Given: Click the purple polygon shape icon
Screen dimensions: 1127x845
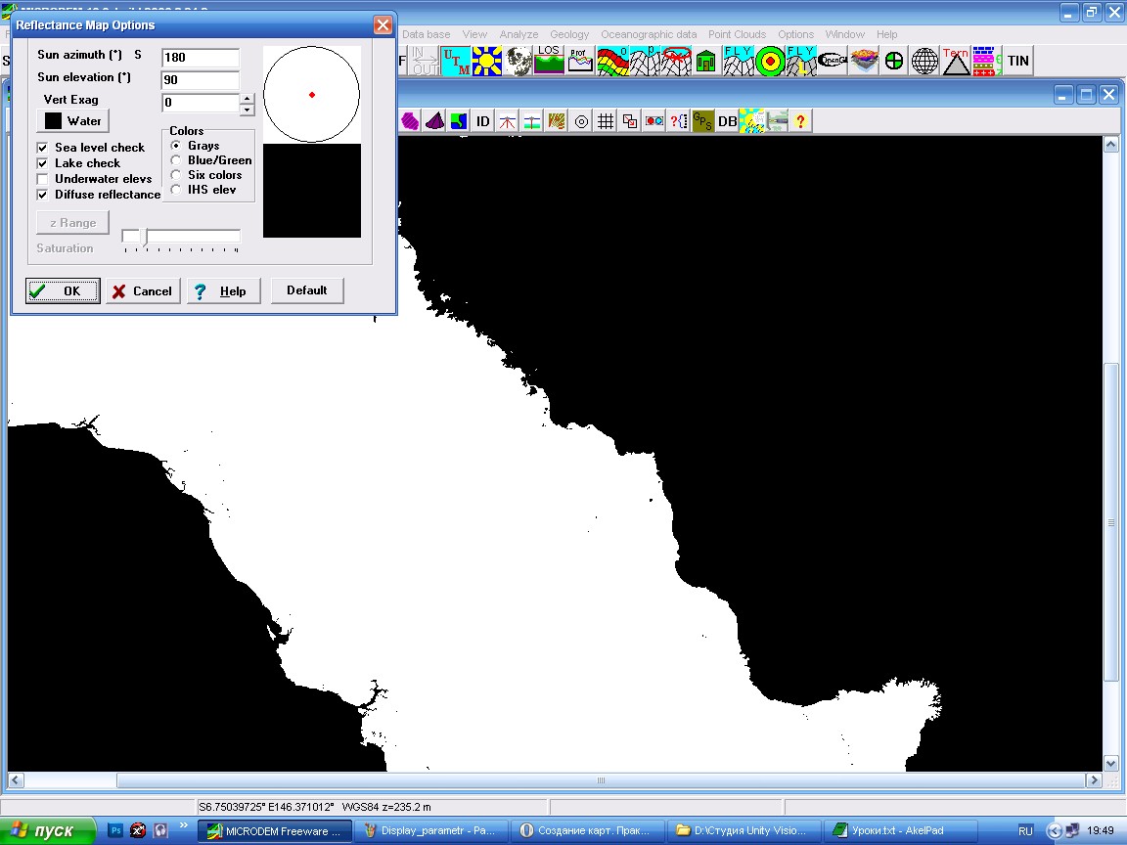Looking at the screenshot, I should [x=410, y=121].
